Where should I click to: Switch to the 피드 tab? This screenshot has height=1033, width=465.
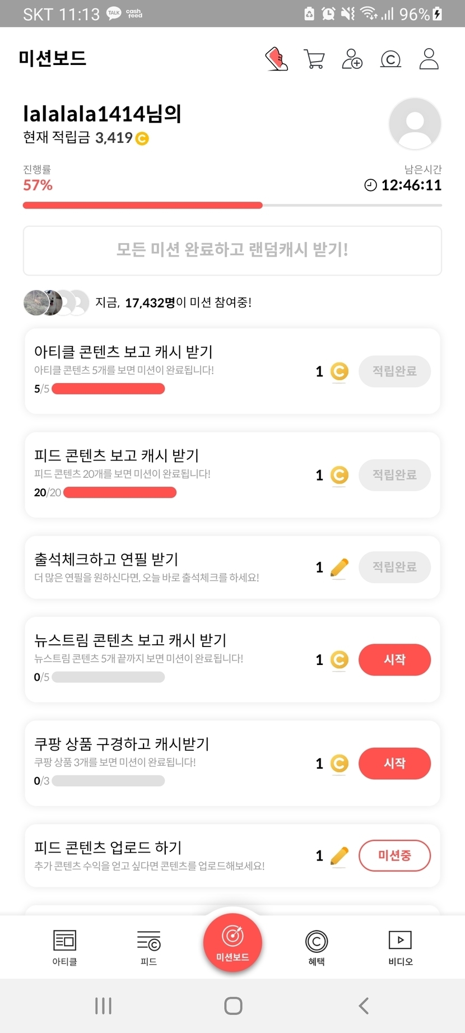148,947
